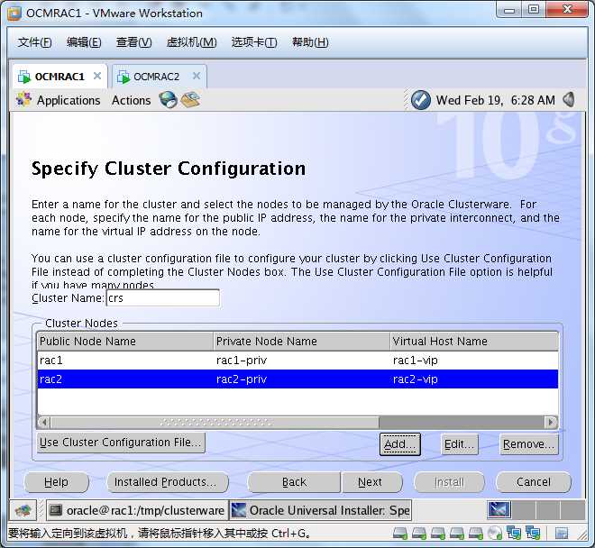Click the third hard disk status icon

438,534
